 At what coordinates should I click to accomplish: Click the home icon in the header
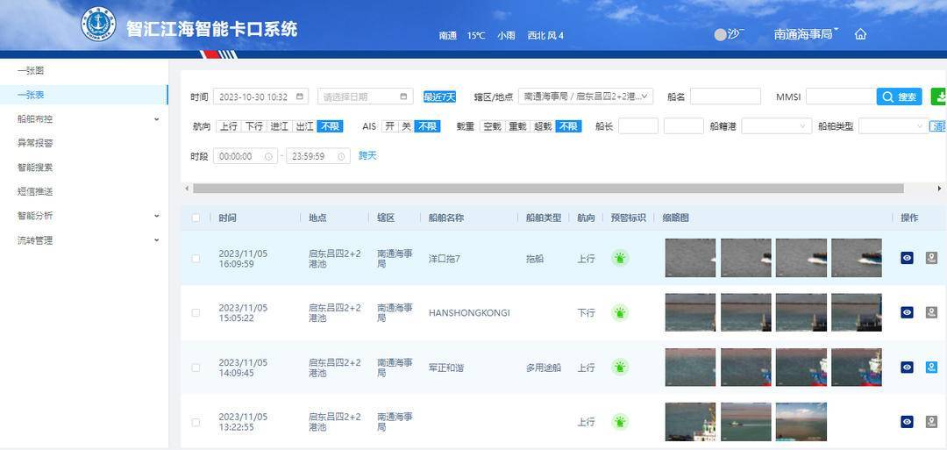coord(860,34)
